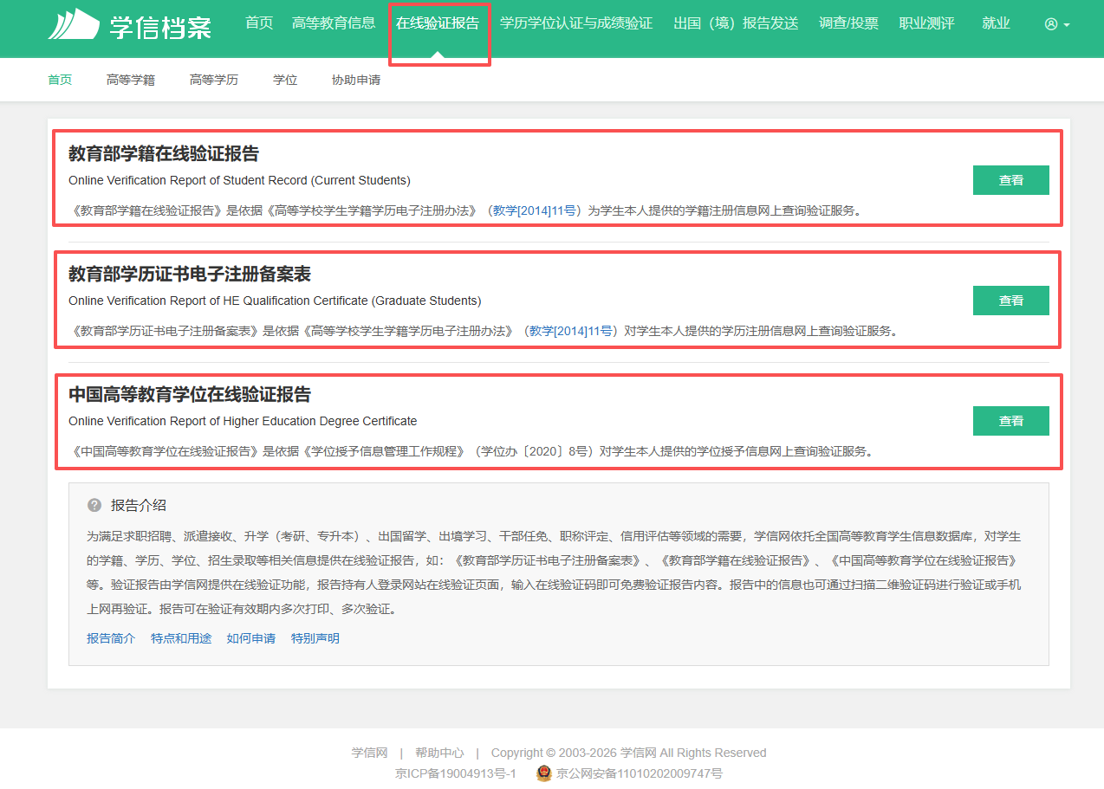Screen dimensions: 1104x789
Task: Click the 帮助中心 footer link
Action: coord(439,753)
